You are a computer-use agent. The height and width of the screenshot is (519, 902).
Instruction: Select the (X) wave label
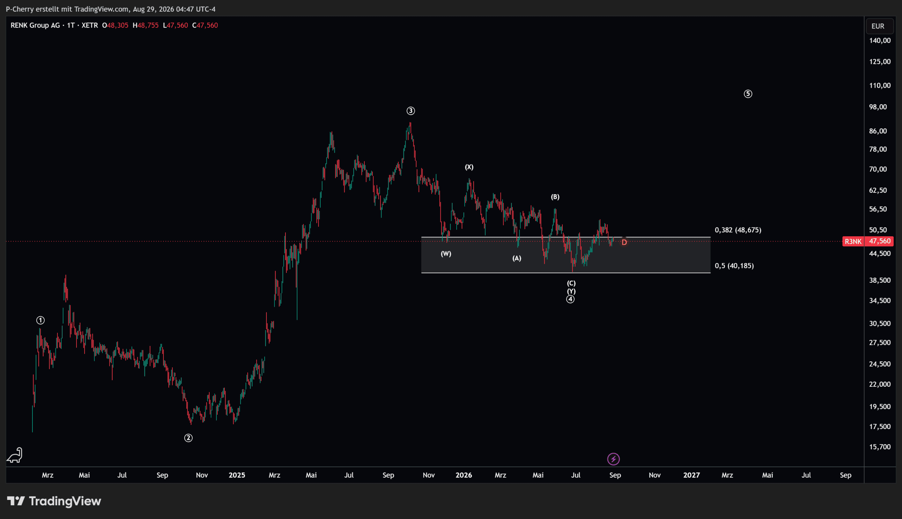[469, 167]
